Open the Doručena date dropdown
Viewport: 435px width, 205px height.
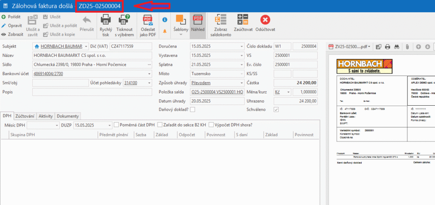click(241, 46)
